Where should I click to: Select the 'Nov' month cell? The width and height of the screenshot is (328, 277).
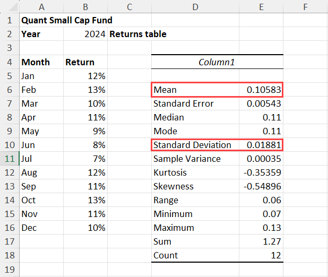[41, 214]
